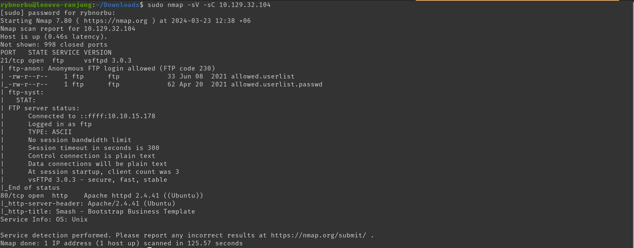Screen dimensions: 634x248
Task: Click the Service Info: OS: Unix line
Action: 44,220
